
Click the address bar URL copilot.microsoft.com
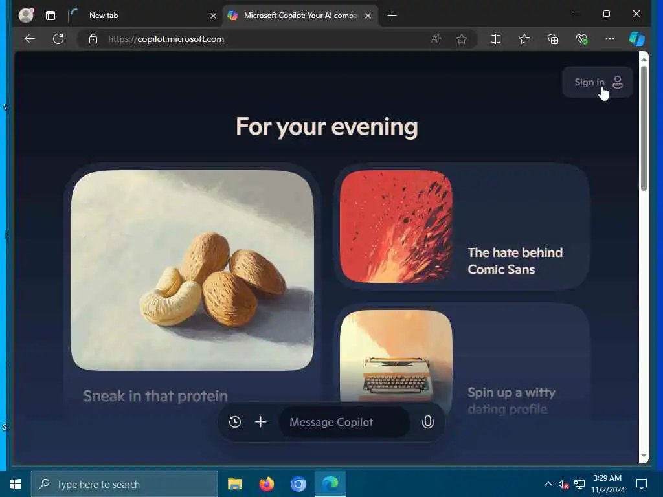click(166, 39)
